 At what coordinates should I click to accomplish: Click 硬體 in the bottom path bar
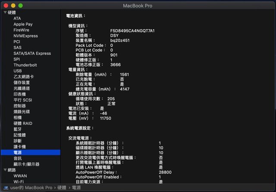[62, 188]
